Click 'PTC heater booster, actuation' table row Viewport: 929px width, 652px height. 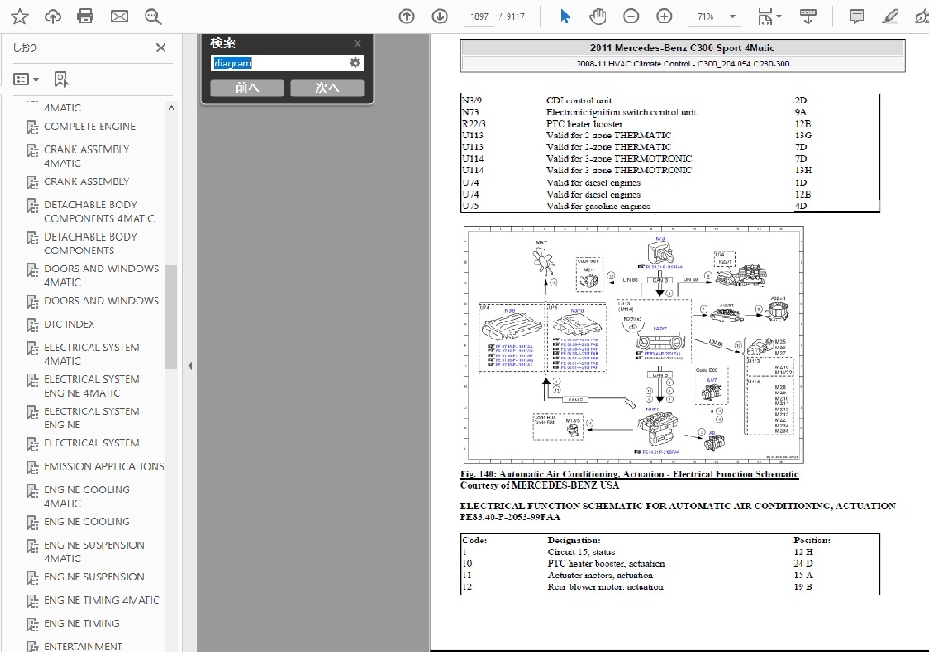[x=669, y=564]
